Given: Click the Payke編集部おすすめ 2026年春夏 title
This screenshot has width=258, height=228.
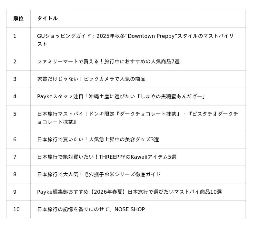Looking at the screenshot, I should tap(129, 192).
